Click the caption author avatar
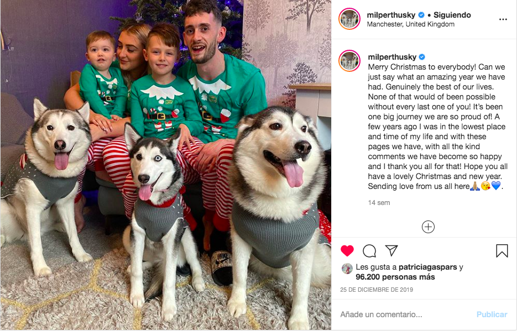 pyautogui.click(x=349, y=61)
